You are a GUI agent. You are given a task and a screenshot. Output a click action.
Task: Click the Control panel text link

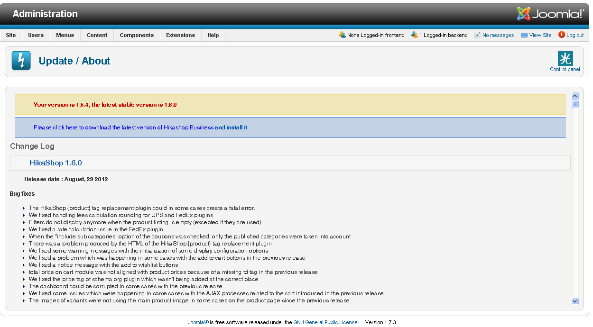(565, 69)
